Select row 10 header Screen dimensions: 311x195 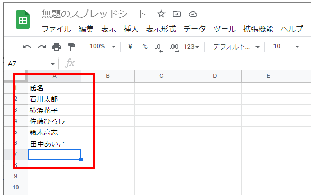coord(16,187)
